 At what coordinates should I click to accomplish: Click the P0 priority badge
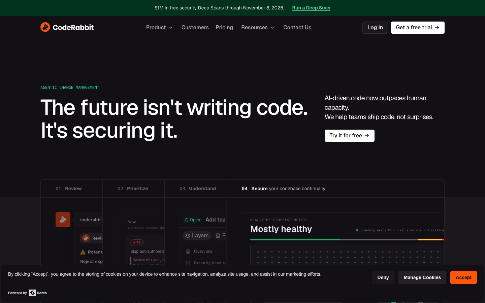point(137,242)
